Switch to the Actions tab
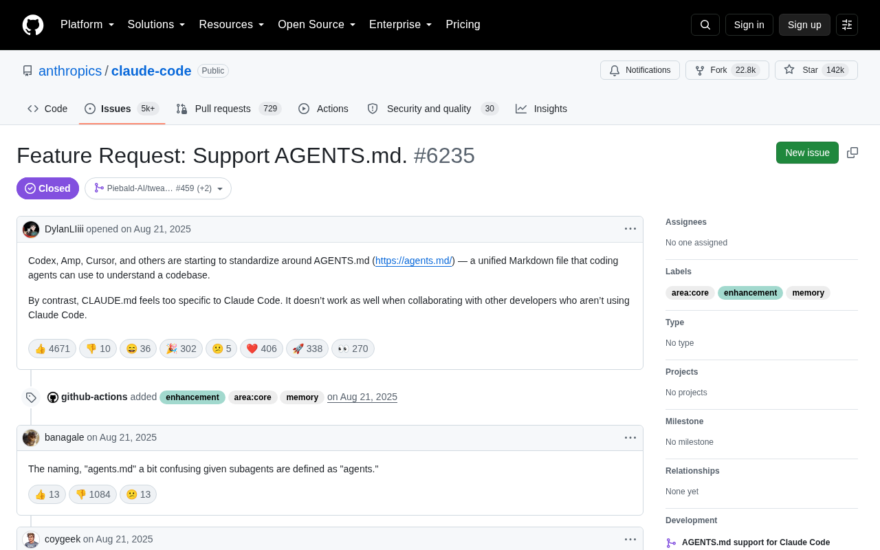880x550 pixels. point(323,109)
